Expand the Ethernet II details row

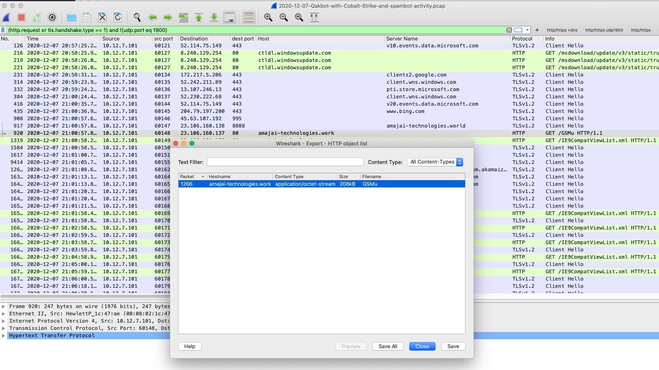click(4, 314)
